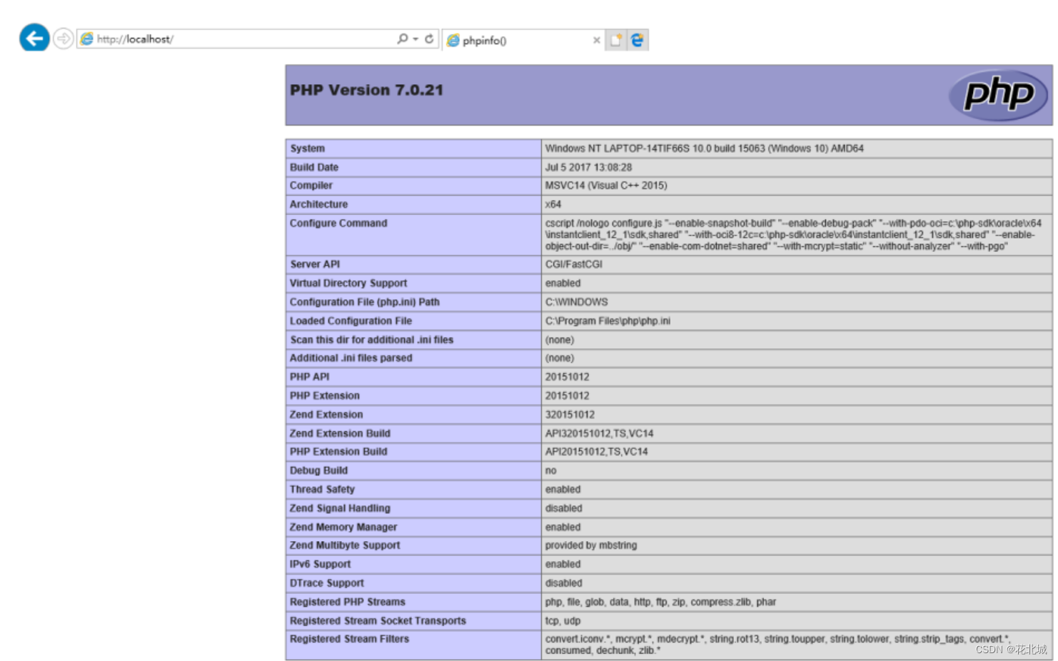The width and height of the screenshot is (1058, 661).
Task: Click the 'DTrace Support' row label
Action: click(x=327, y=583)
